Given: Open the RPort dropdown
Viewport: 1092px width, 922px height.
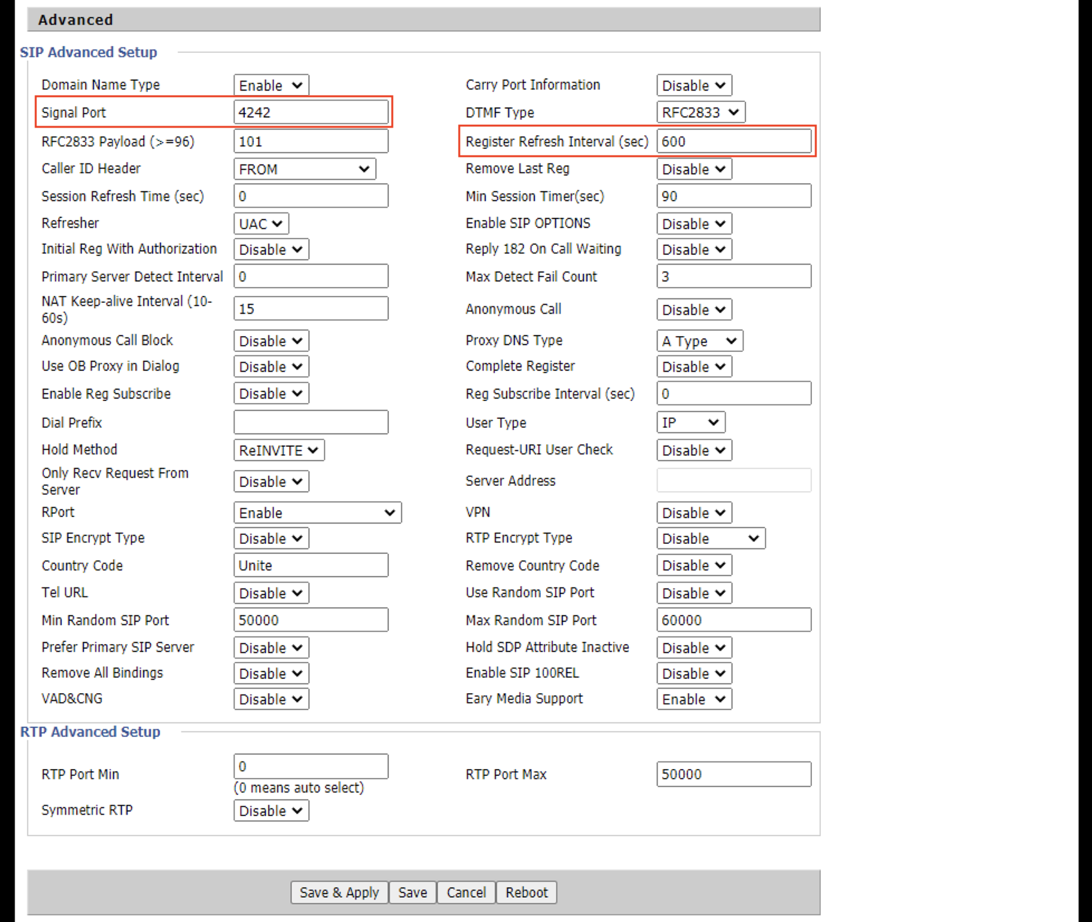Looking at the screenshot, I should 318,513.
